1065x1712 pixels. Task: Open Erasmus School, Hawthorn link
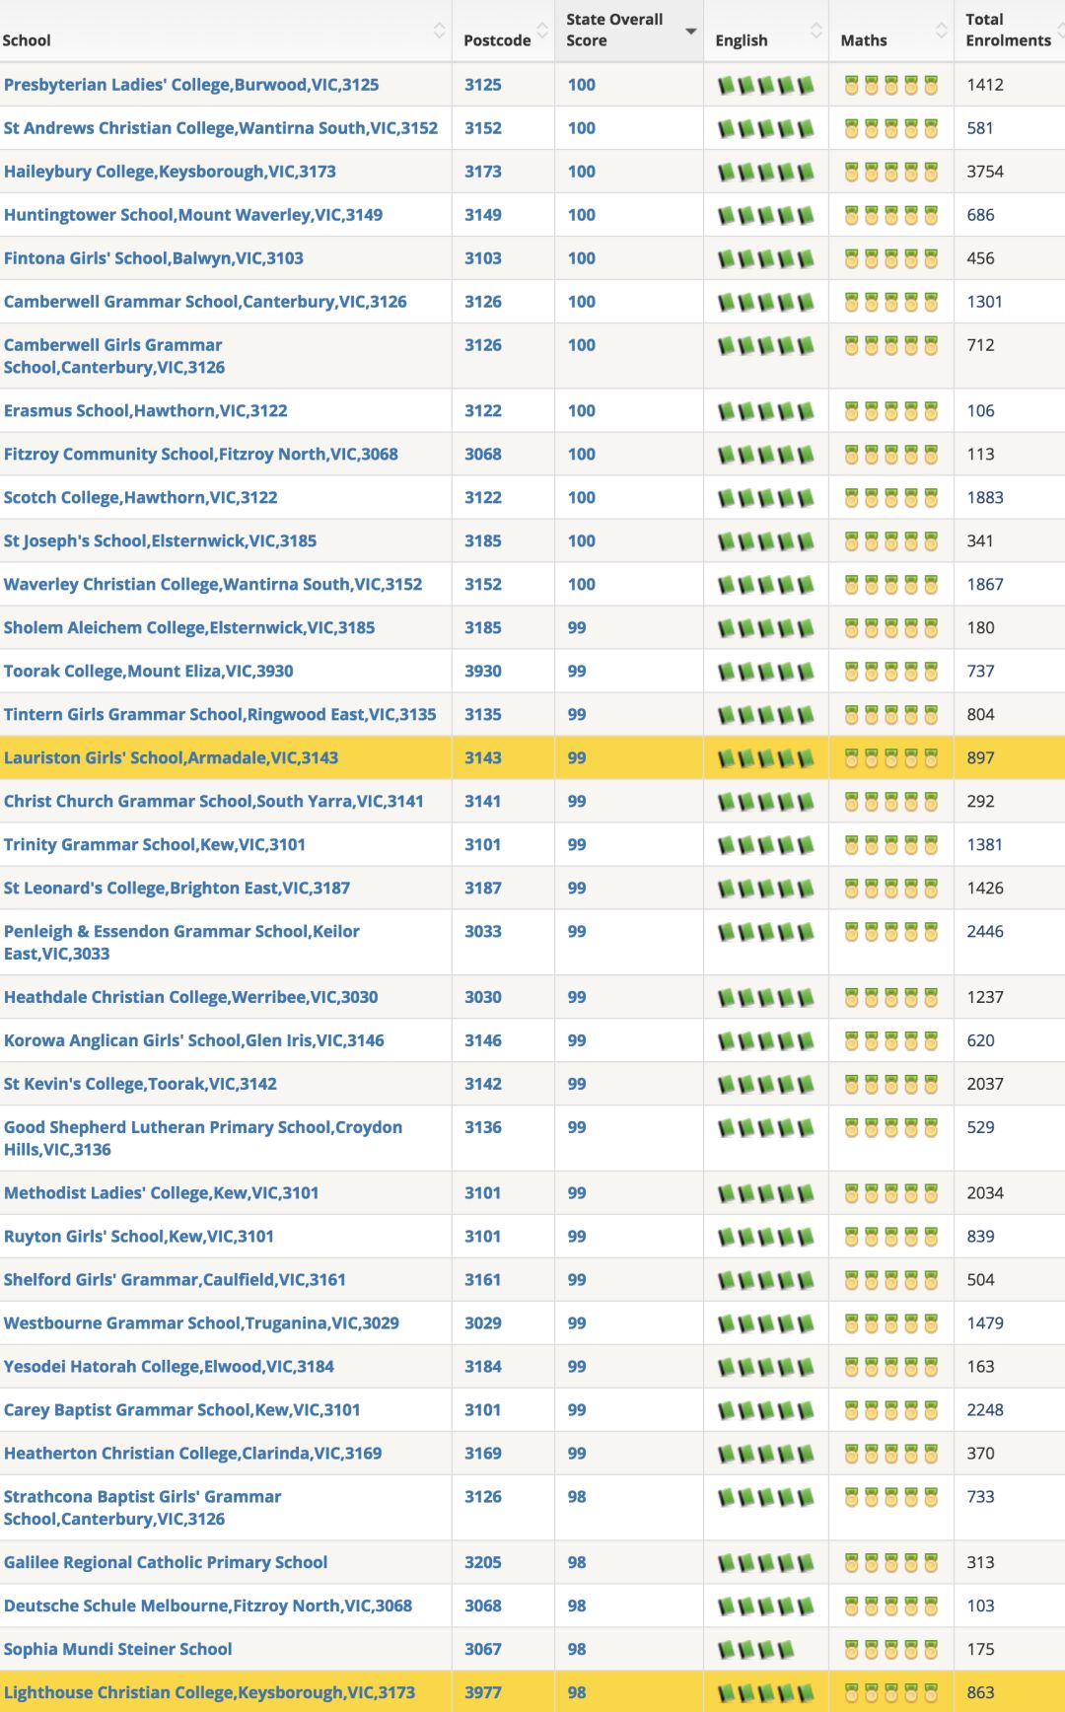click(x=146, y=410)
